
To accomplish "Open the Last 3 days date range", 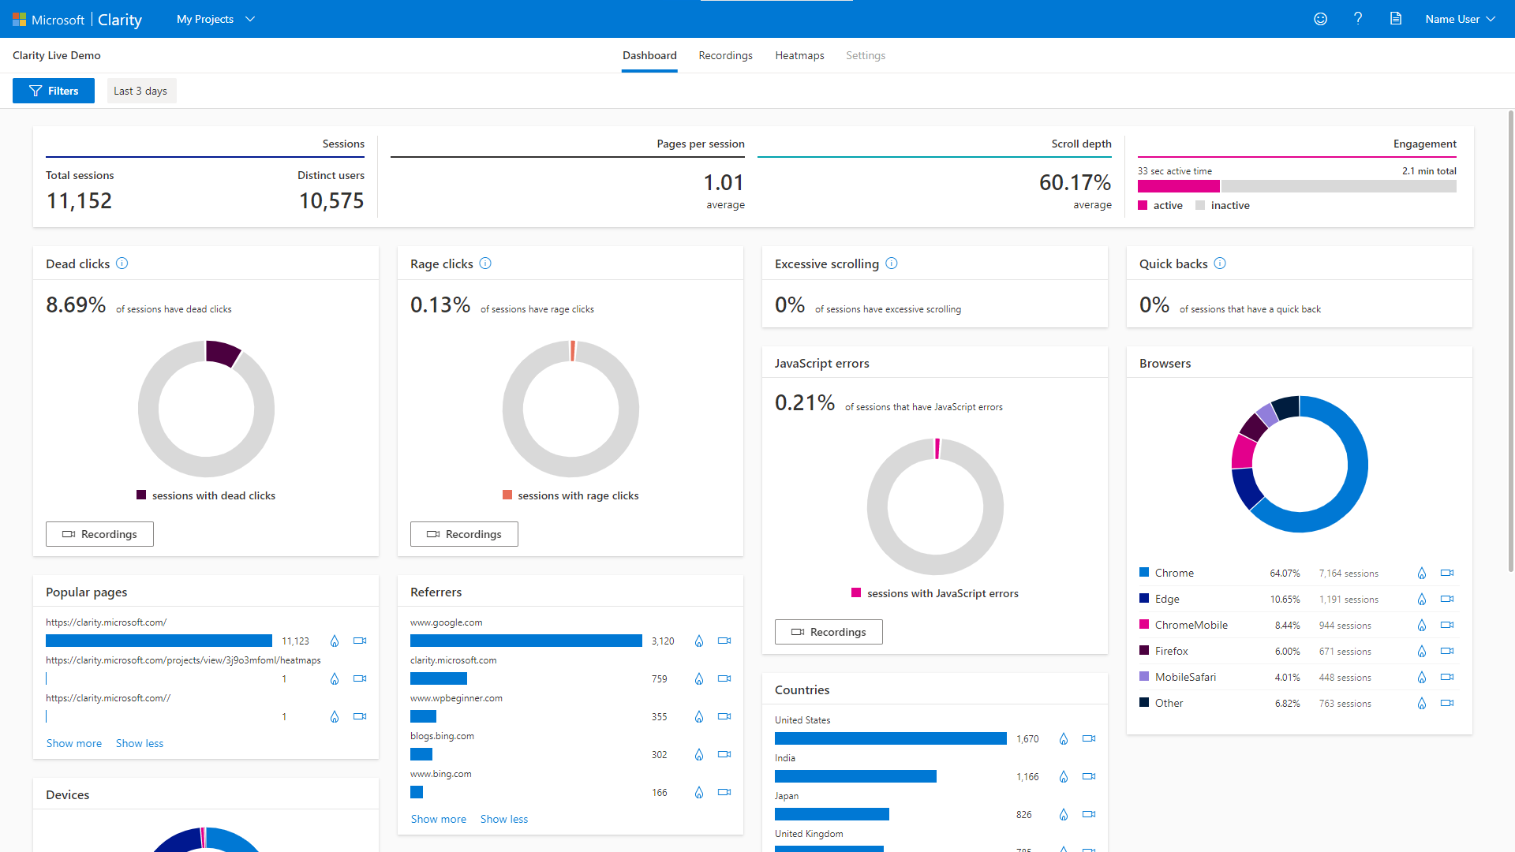I will click(x=140, y=91).
